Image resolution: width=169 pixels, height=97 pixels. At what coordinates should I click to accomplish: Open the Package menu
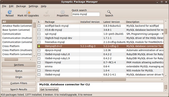[21, 6]
